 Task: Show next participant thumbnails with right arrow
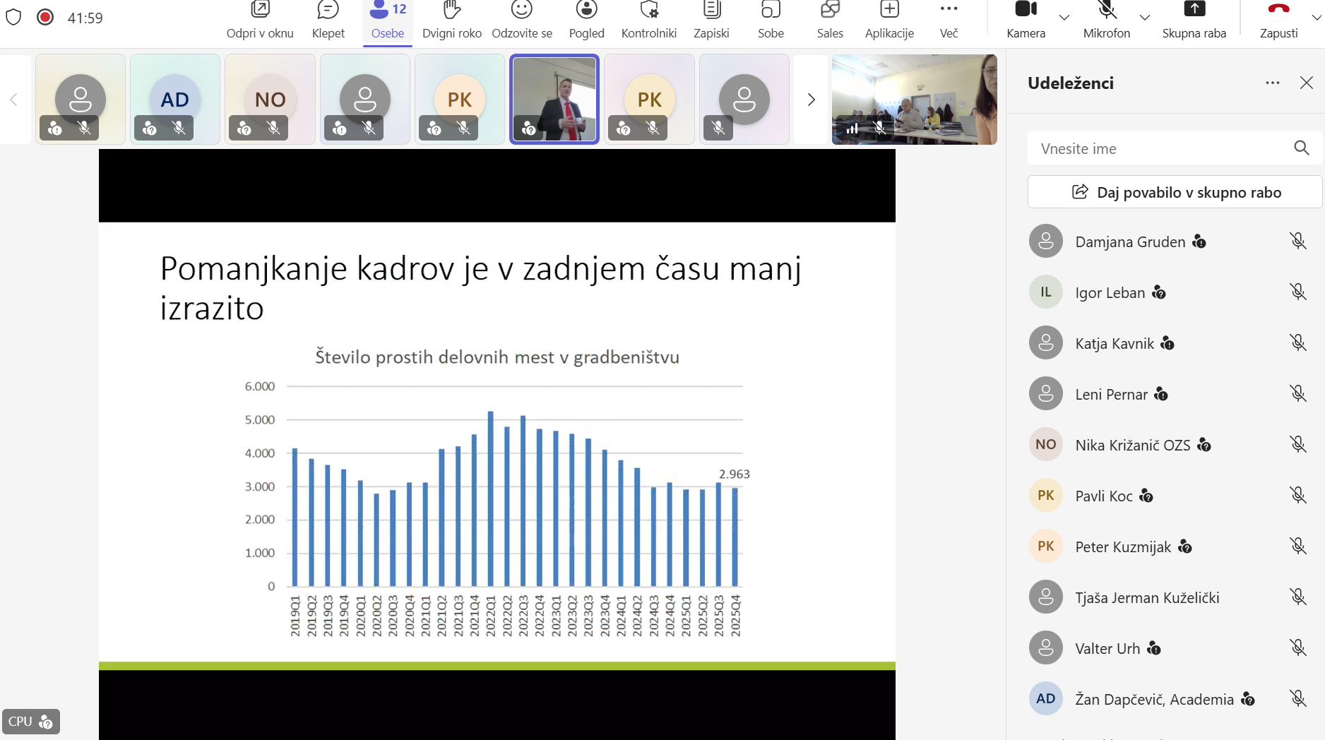(811, 100)
